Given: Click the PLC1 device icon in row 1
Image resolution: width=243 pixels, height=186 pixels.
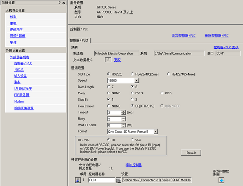Looking at the screenshot, I should [78, 180].
